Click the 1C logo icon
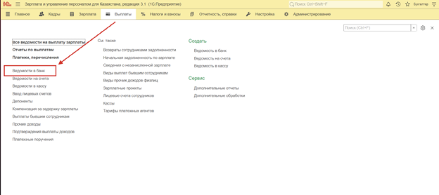439x195 pixels. (7, 4)
